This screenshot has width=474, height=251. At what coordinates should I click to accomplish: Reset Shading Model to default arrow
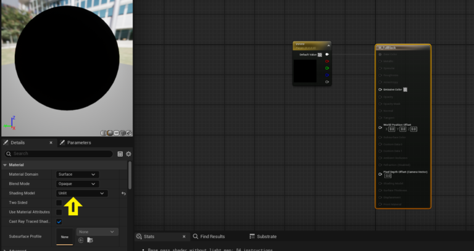[x=123, y=194]
